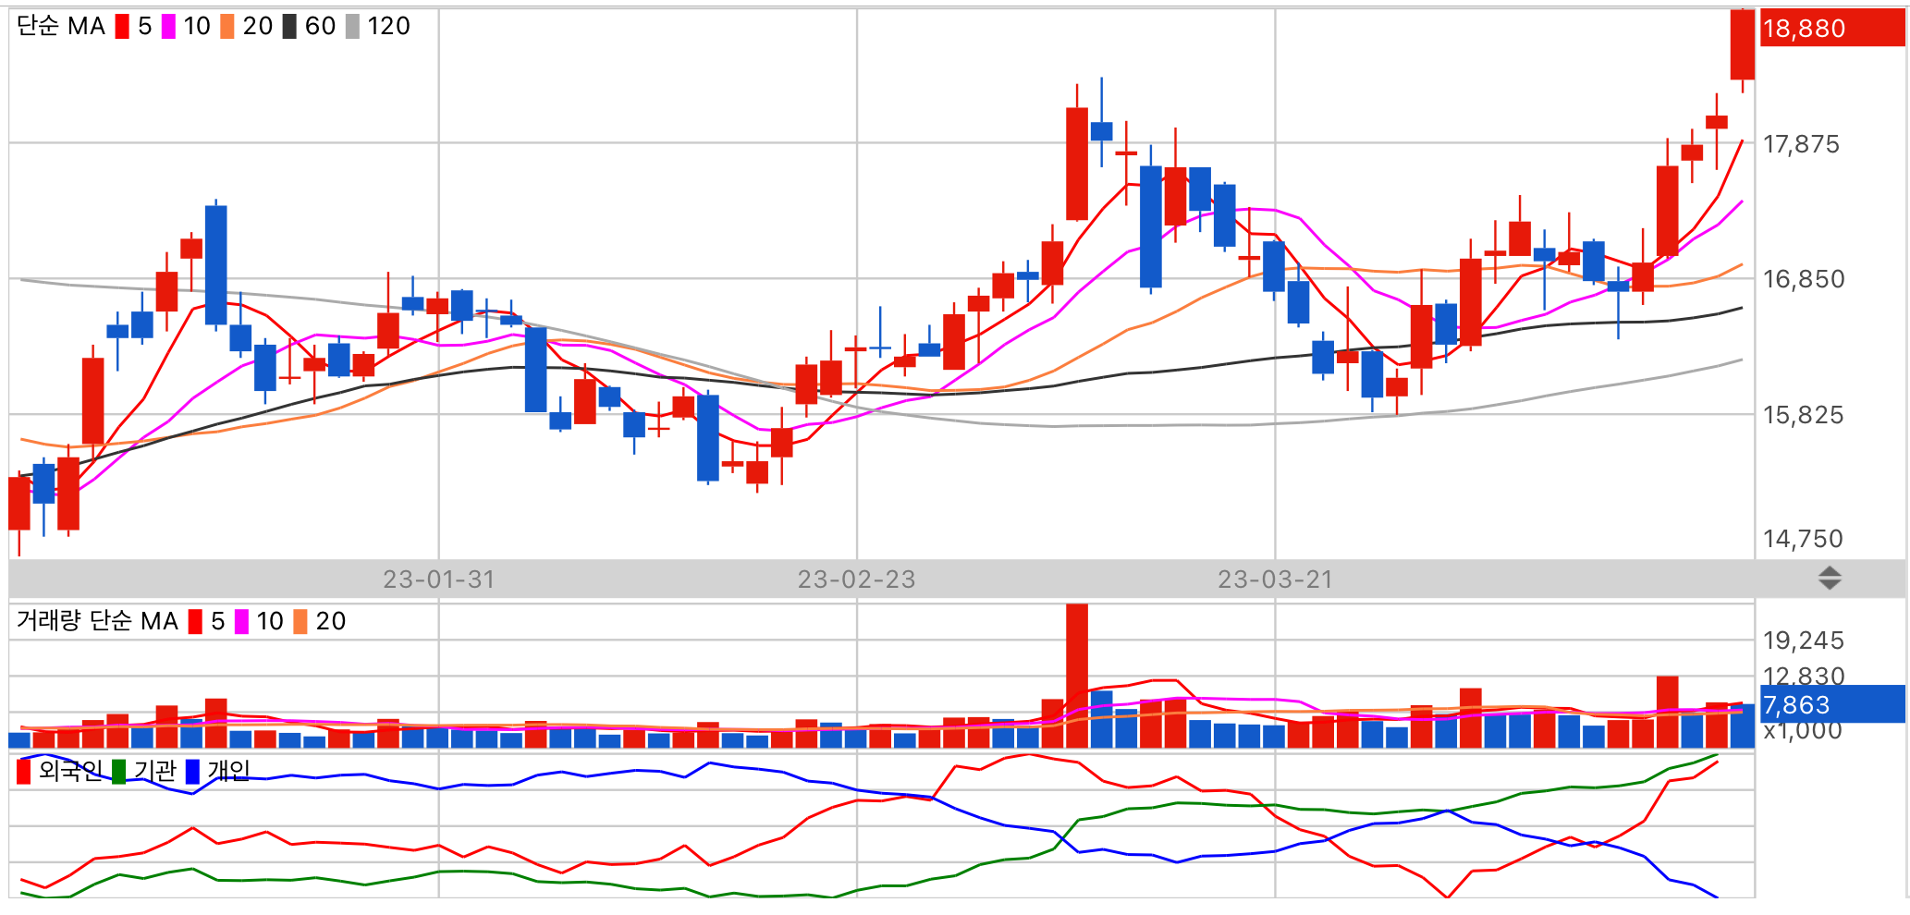The width and height of the screenshot is (1910, 915).
Task: Click the 16,850 price axis label
Action: [1803, 279]
